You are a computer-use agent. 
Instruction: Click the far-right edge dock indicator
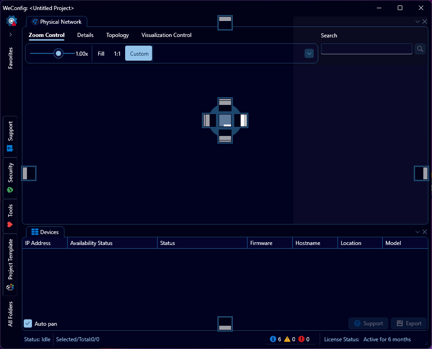pyautogui.click(x=421, y=173)
